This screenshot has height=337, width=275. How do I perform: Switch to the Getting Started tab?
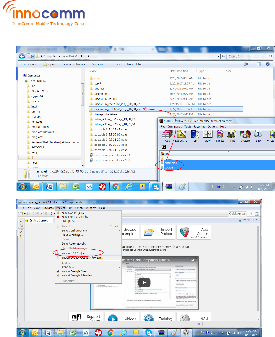38,221
